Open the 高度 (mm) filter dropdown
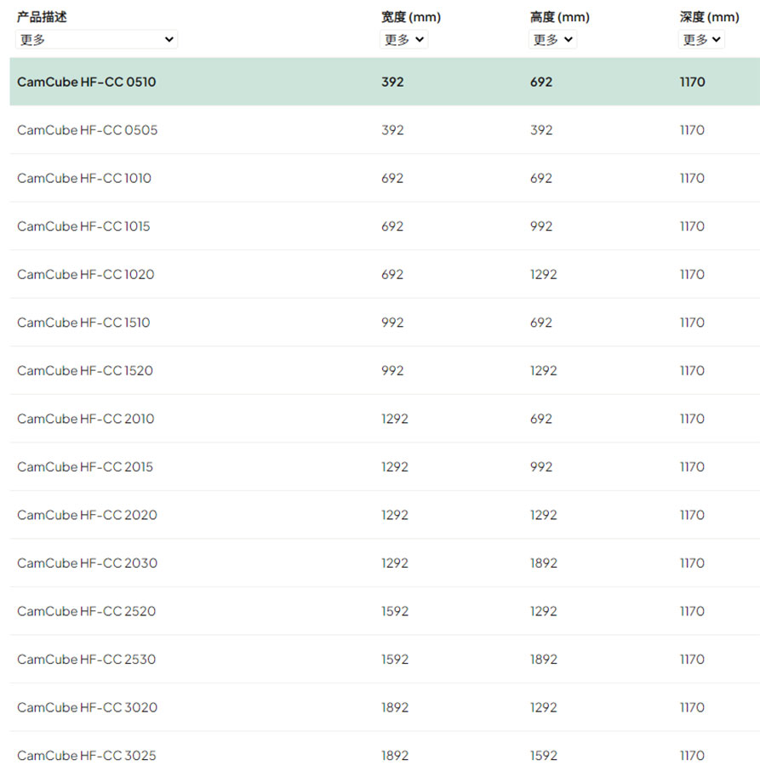 click(552, 40)
